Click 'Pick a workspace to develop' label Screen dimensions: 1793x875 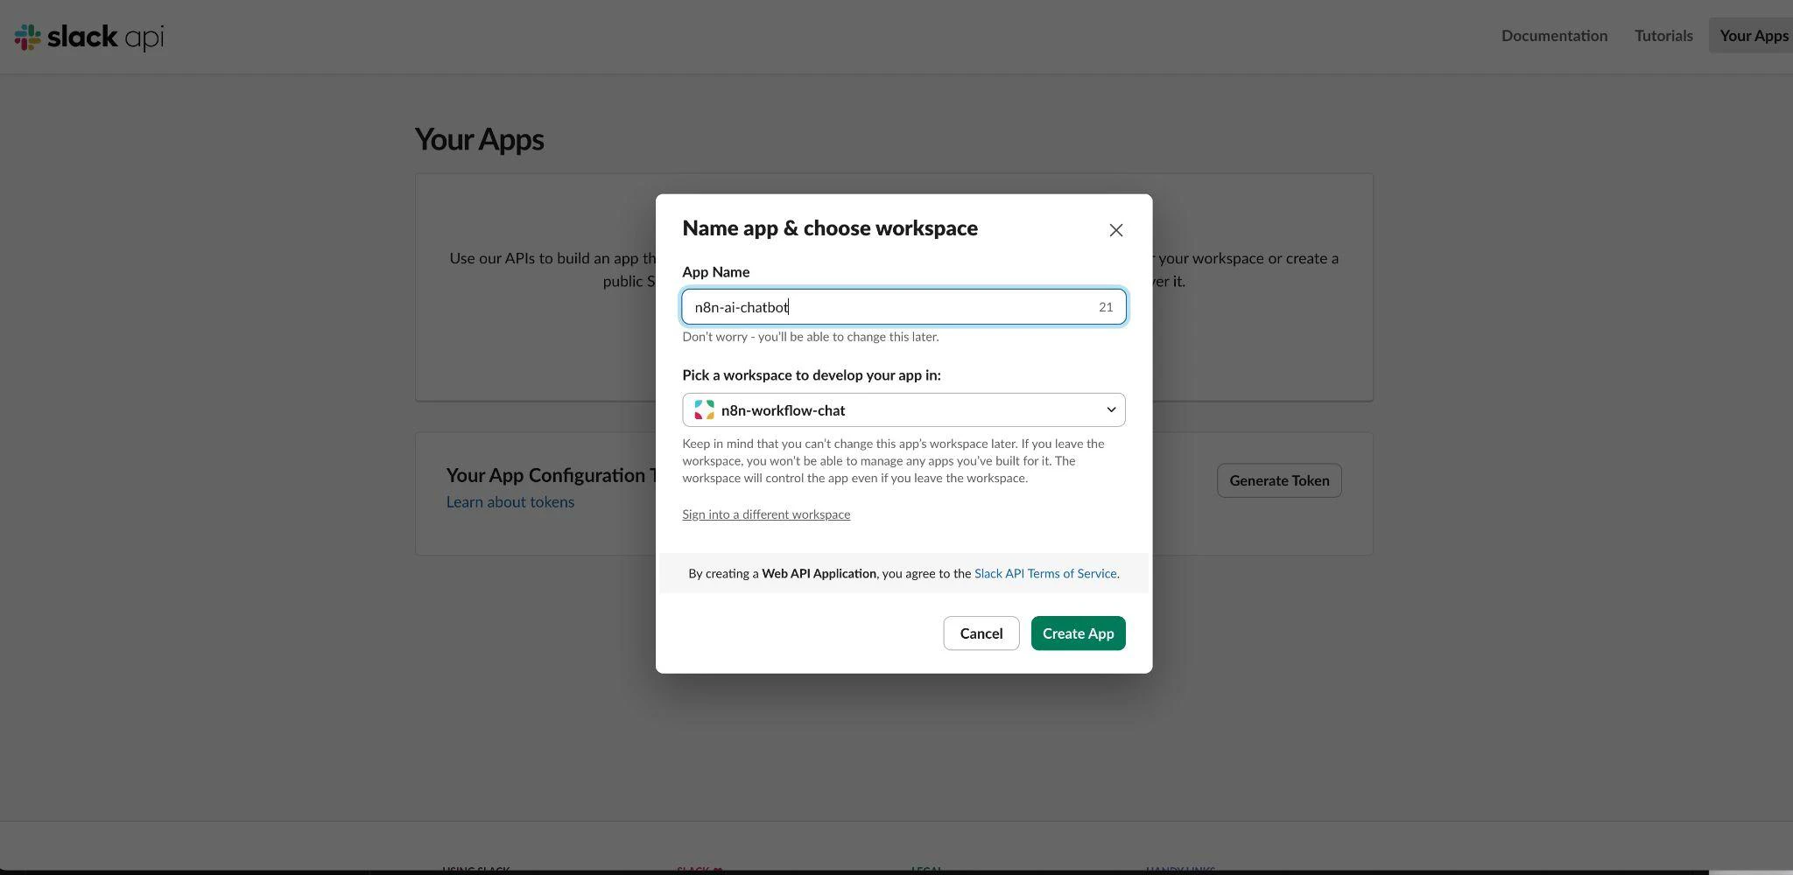(812, 375)
